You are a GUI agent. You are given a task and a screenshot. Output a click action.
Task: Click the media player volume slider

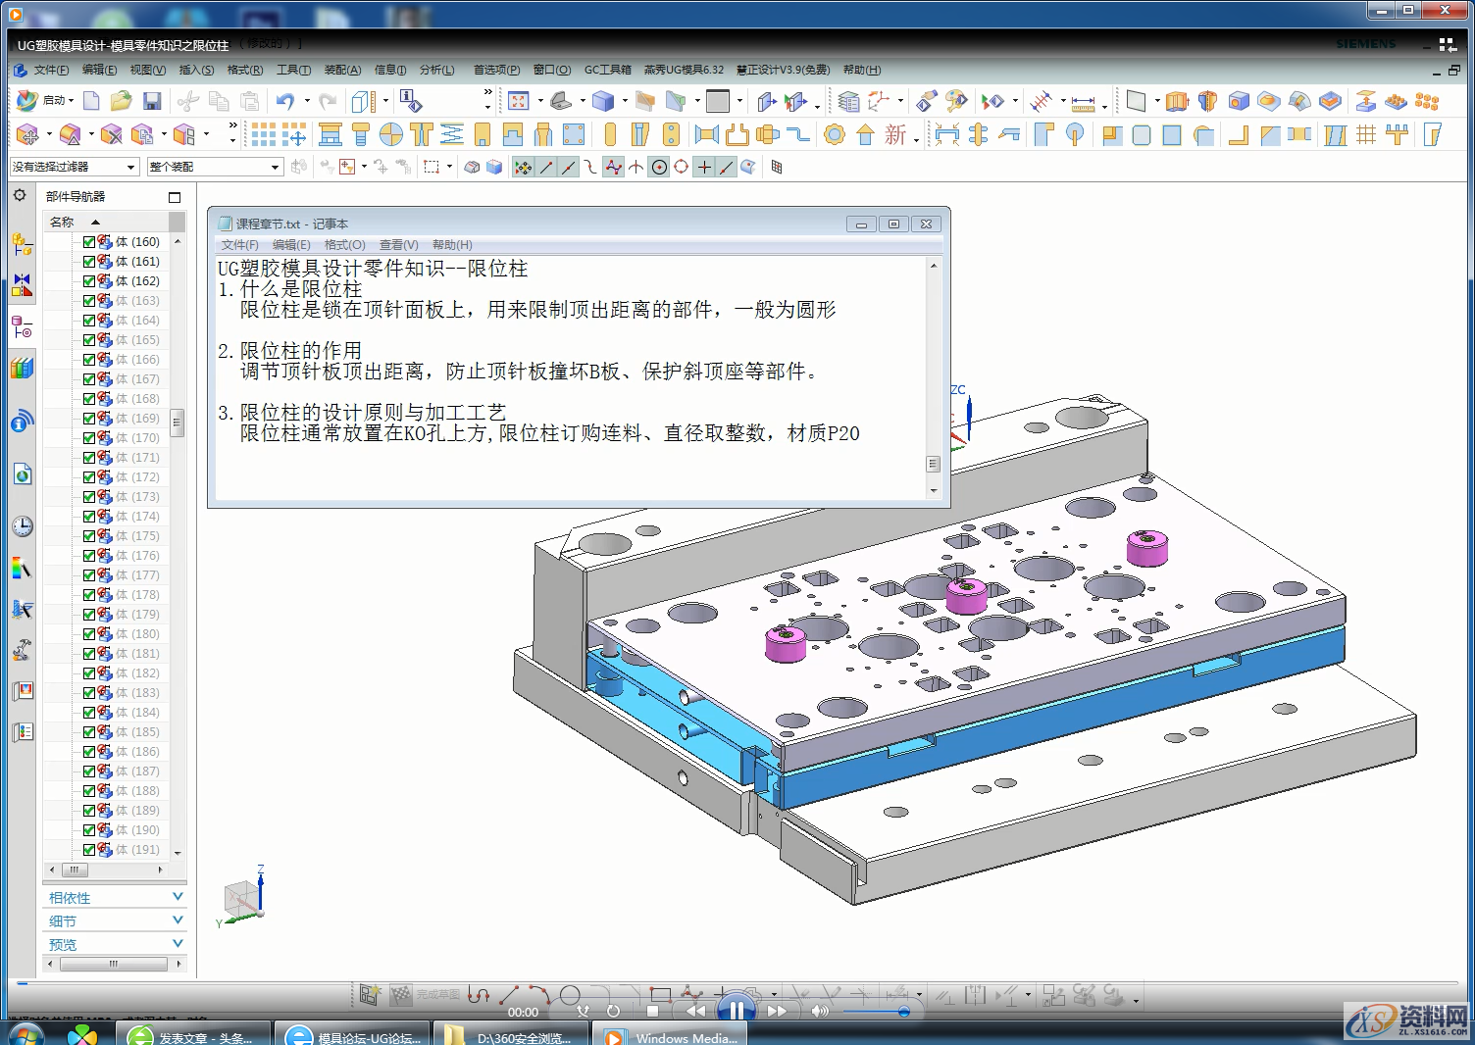(x=875, y=1011)
